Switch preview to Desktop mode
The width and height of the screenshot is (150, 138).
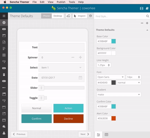coord(58,16)
